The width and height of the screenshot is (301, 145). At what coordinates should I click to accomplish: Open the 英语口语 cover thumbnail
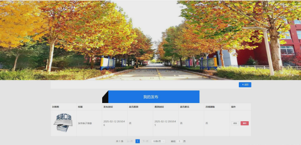(63, 123)
